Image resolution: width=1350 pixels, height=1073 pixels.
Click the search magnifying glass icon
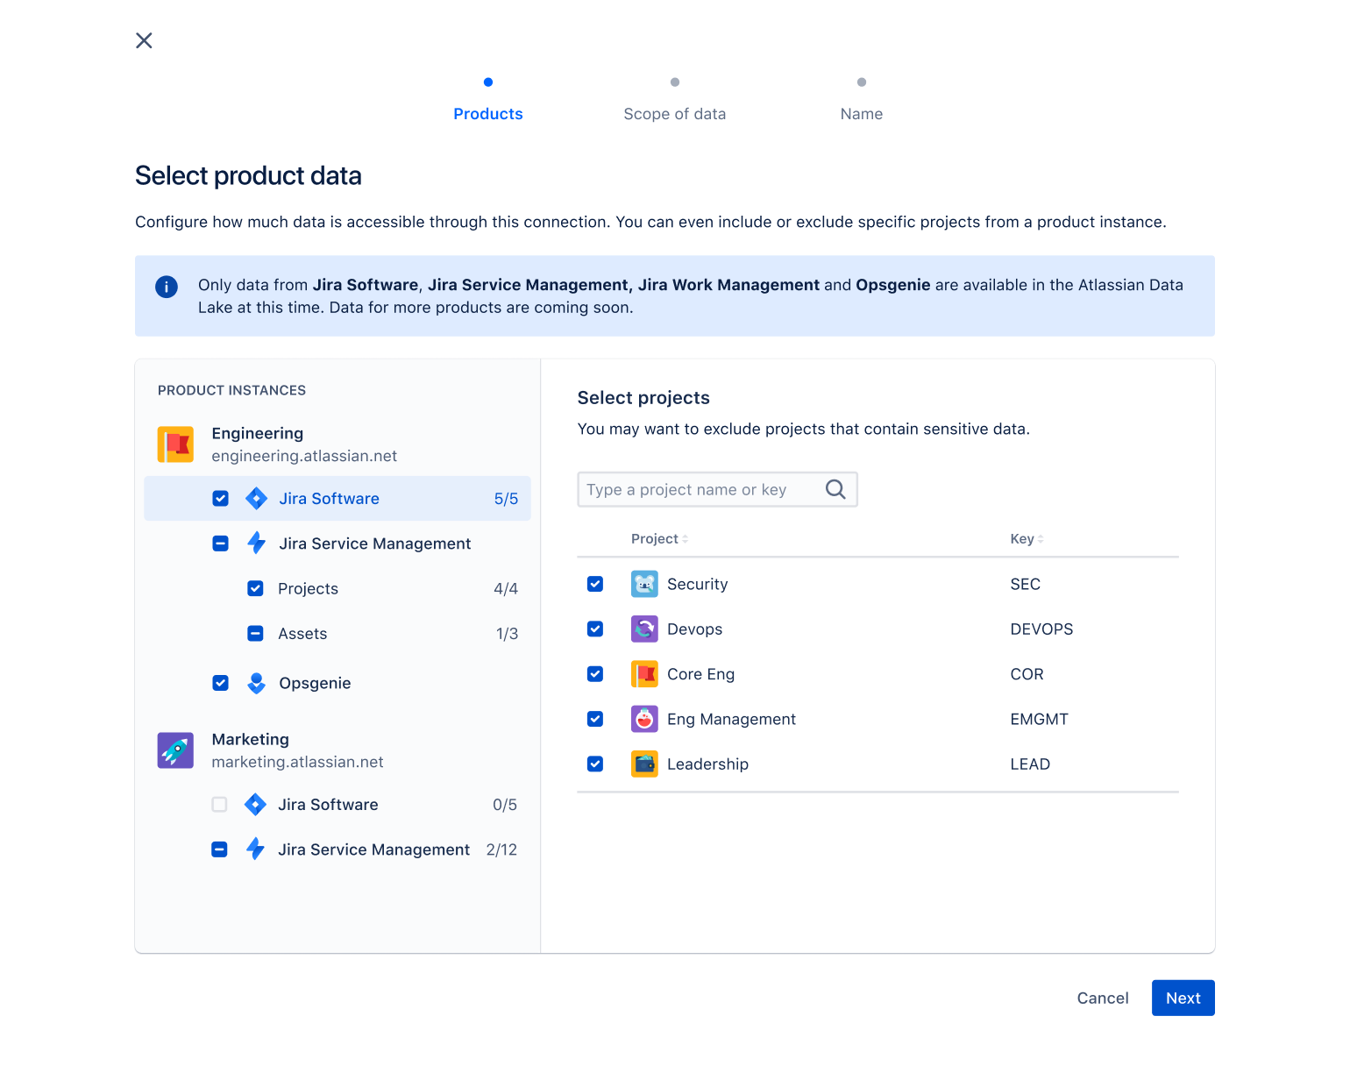(x=835, y=489)
